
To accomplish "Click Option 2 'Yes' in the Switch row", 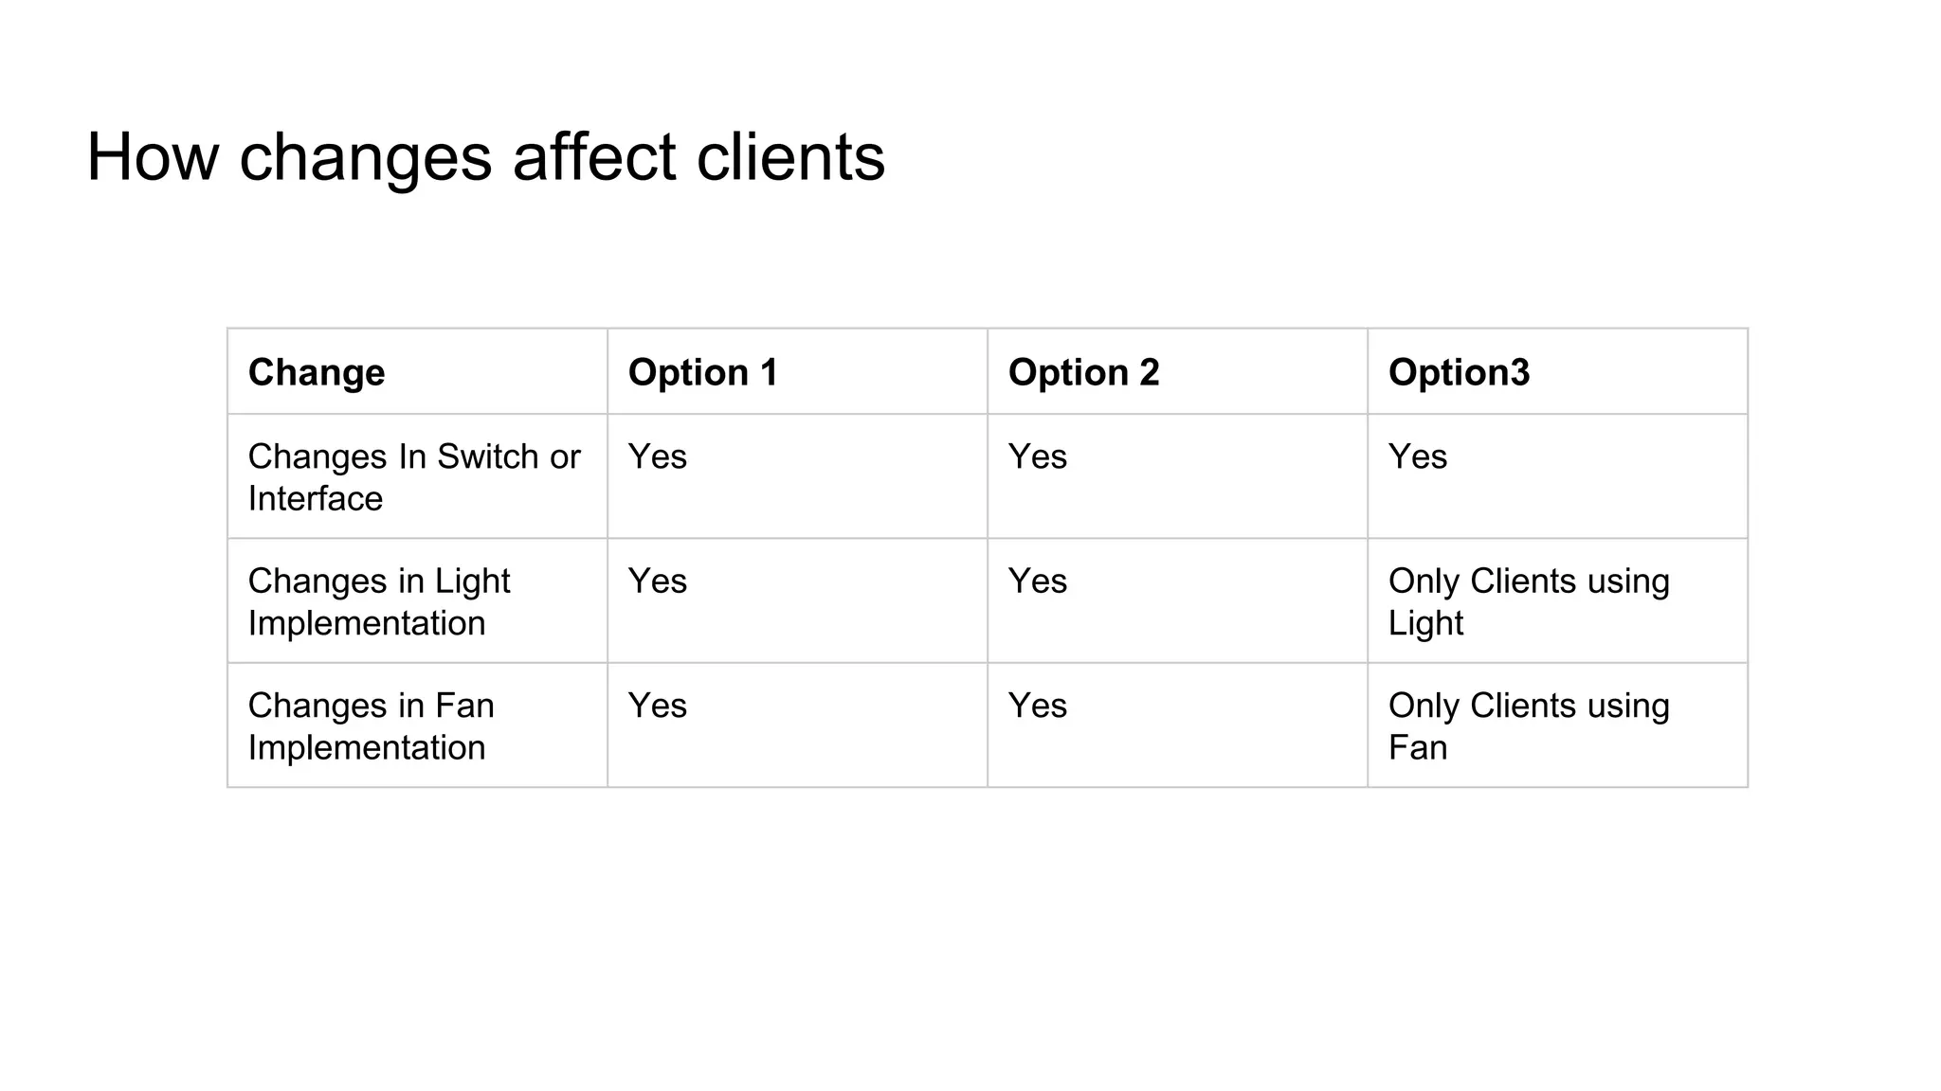I will click(1038, 456).
